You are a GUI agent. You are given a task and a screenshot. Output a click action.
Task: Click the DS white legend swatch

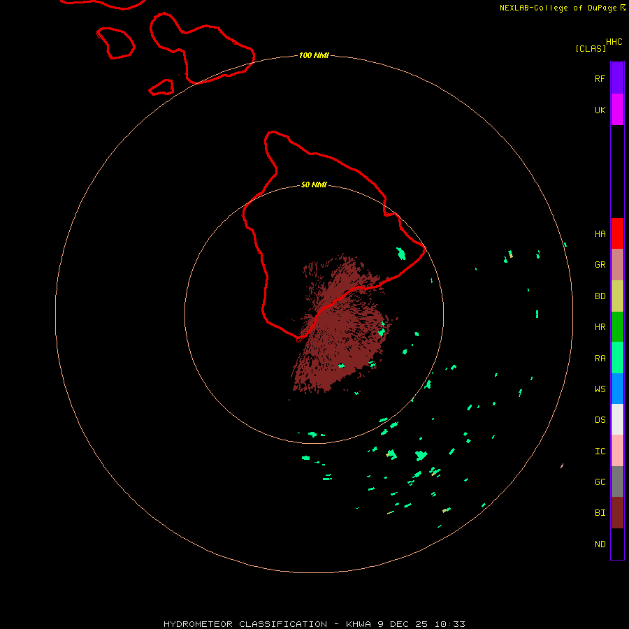617,419
